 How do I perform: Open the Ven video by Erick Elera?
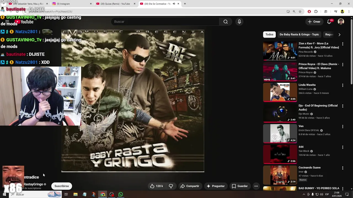point(280,133)
